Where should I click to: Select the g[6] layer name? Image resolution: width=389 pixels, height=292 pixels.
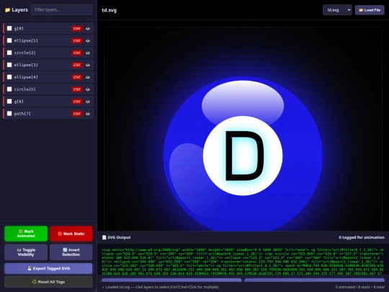pyautogui.click(x=19, y=102)
